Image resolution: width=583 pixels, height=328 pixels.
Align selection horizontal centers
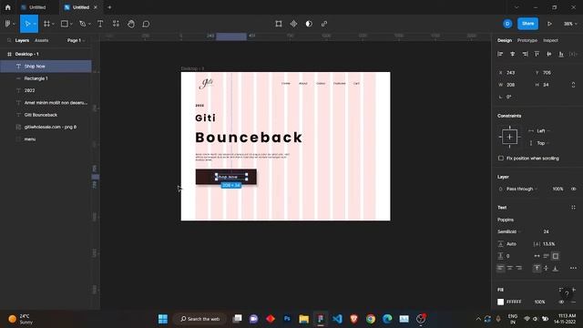[x=513, y=55]
